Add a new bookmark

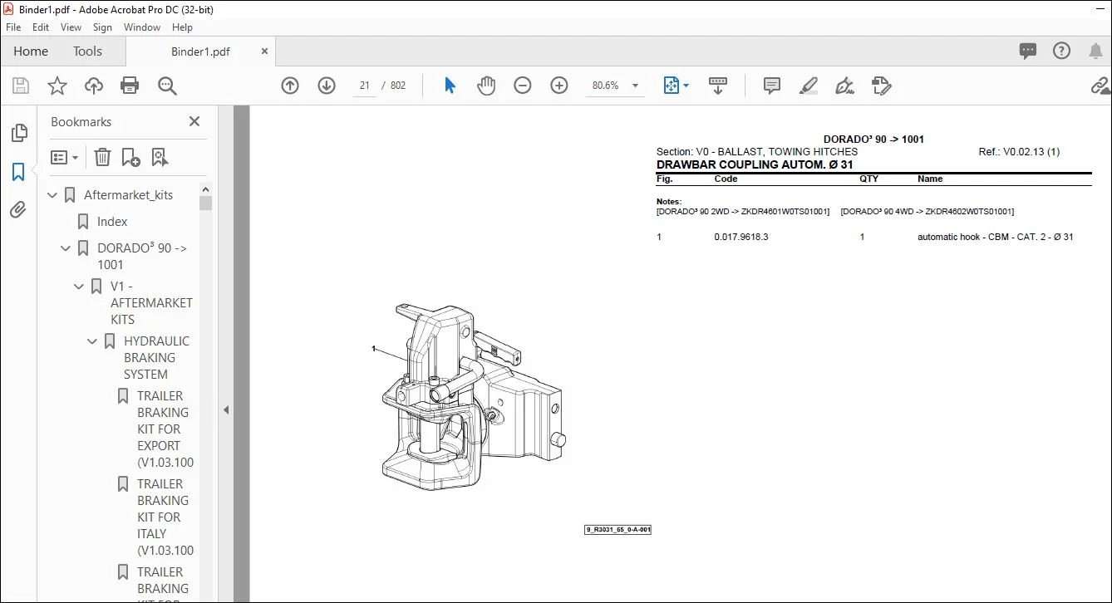pyautogui.click(x=130, y=157)
